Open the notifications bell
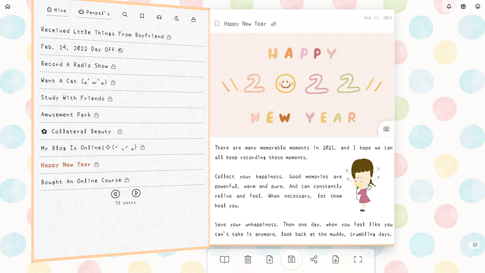This screenshot has width=485, height=273. (449, 6)
